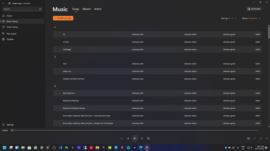
Task: Open the Home section in sidebar
Action: point(22,16)
